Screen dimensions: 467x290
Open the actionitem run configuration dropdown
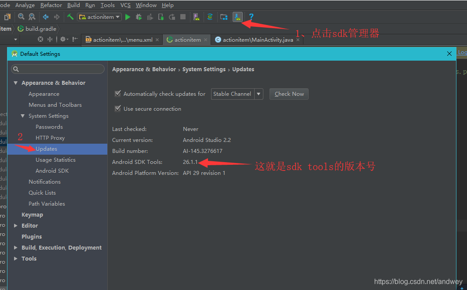click(x=99, y=17)
